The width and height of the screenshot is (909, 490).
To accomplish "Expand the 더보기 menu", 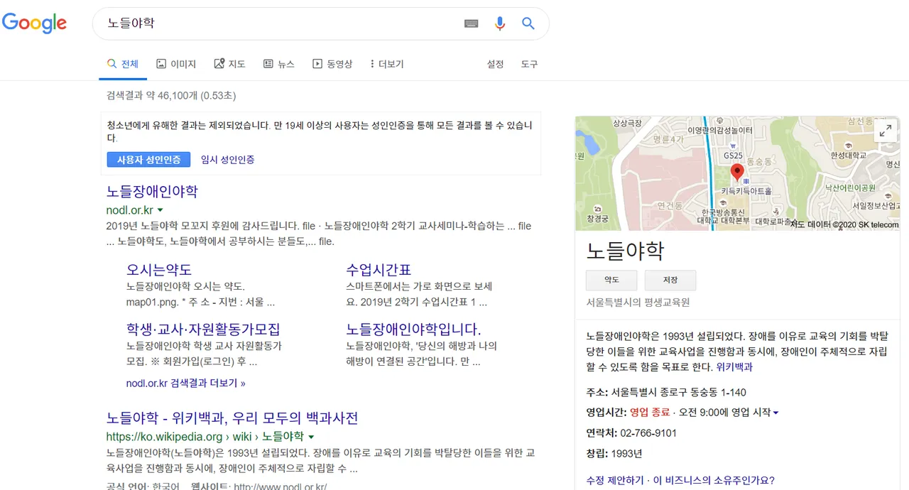I will coord(387,64).
